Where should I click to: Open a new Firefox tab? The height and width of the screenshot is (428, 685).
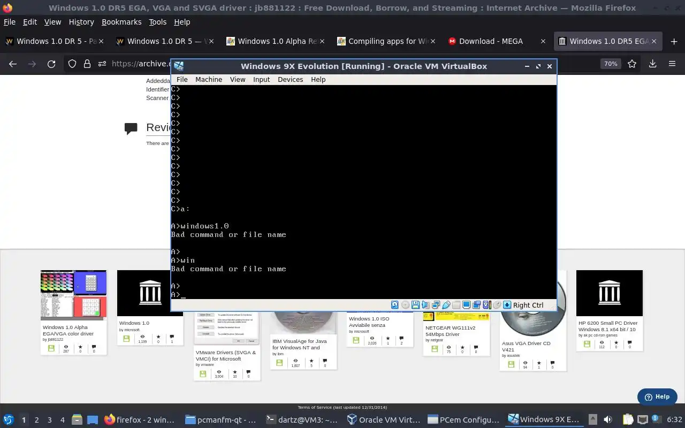tap(674, 41)
